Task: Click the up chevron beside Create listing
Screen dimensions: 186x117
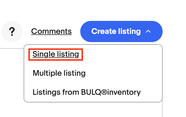Action: [148, 31]
